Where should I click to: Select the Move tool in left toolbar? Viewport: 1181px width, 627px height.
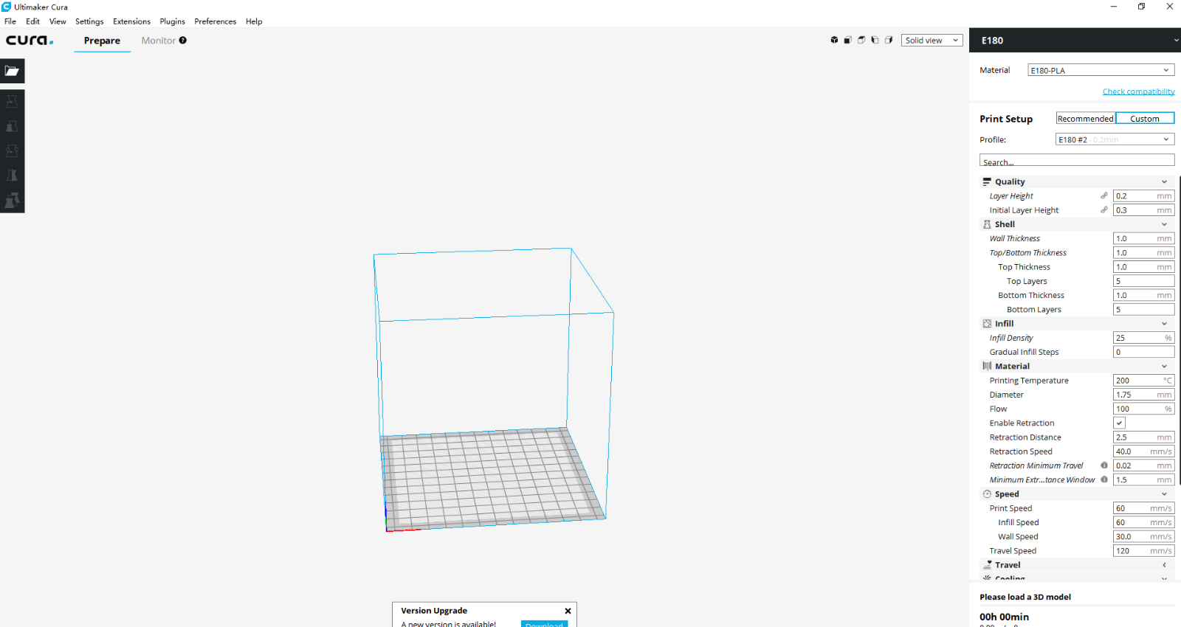click(x=12, y=102)
